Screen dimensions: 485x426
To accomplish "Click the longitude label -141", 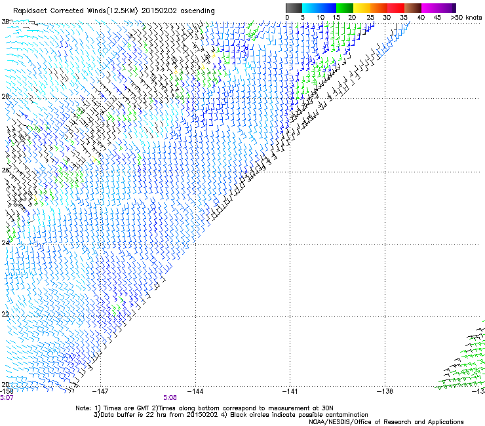I will 290,391.
